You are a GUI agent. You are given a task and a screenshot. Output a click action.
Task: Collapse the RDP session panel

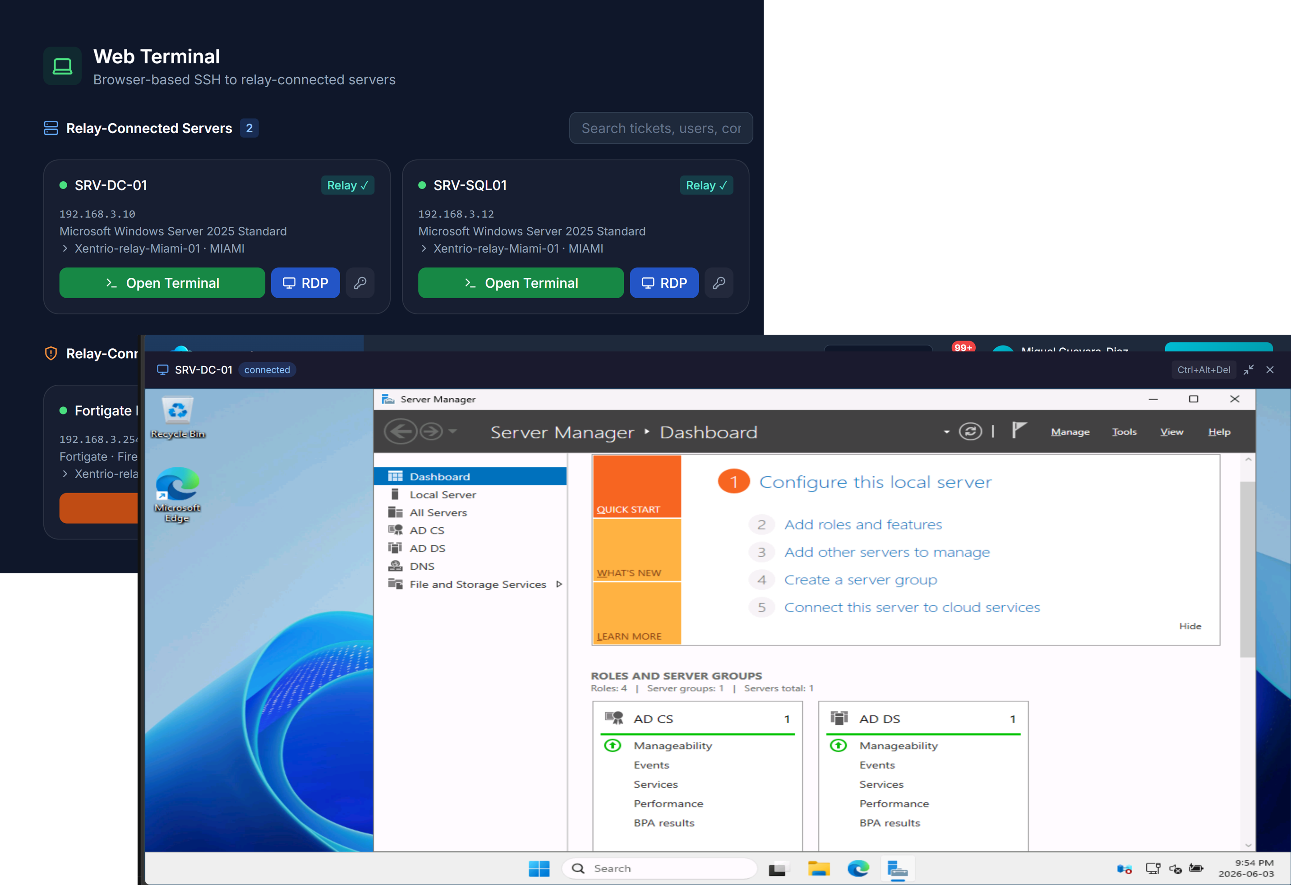[x=1249, y=370]
